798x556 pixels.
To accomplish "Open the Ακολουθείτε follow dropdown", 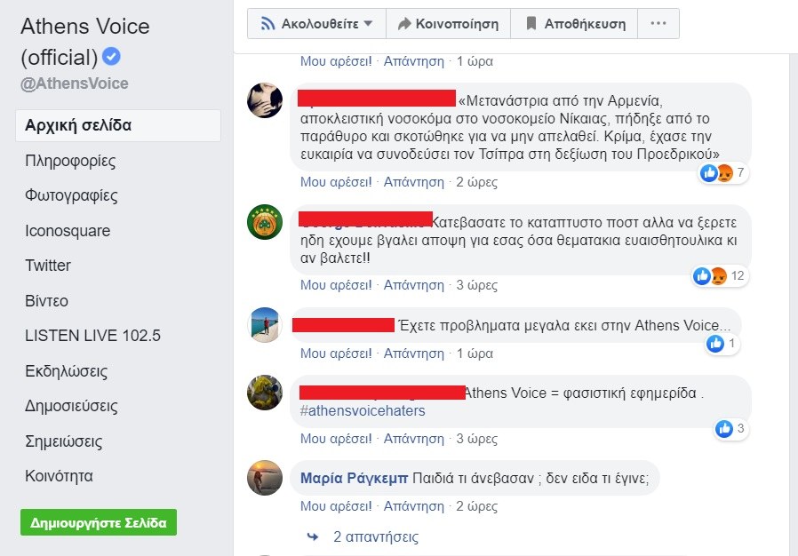I will [316, 23].
